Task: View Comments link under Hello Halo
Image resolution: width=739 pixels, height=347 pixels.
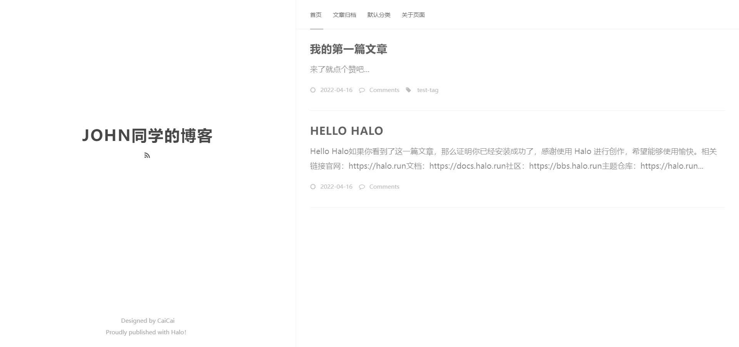Action: [x=384, y=186]
